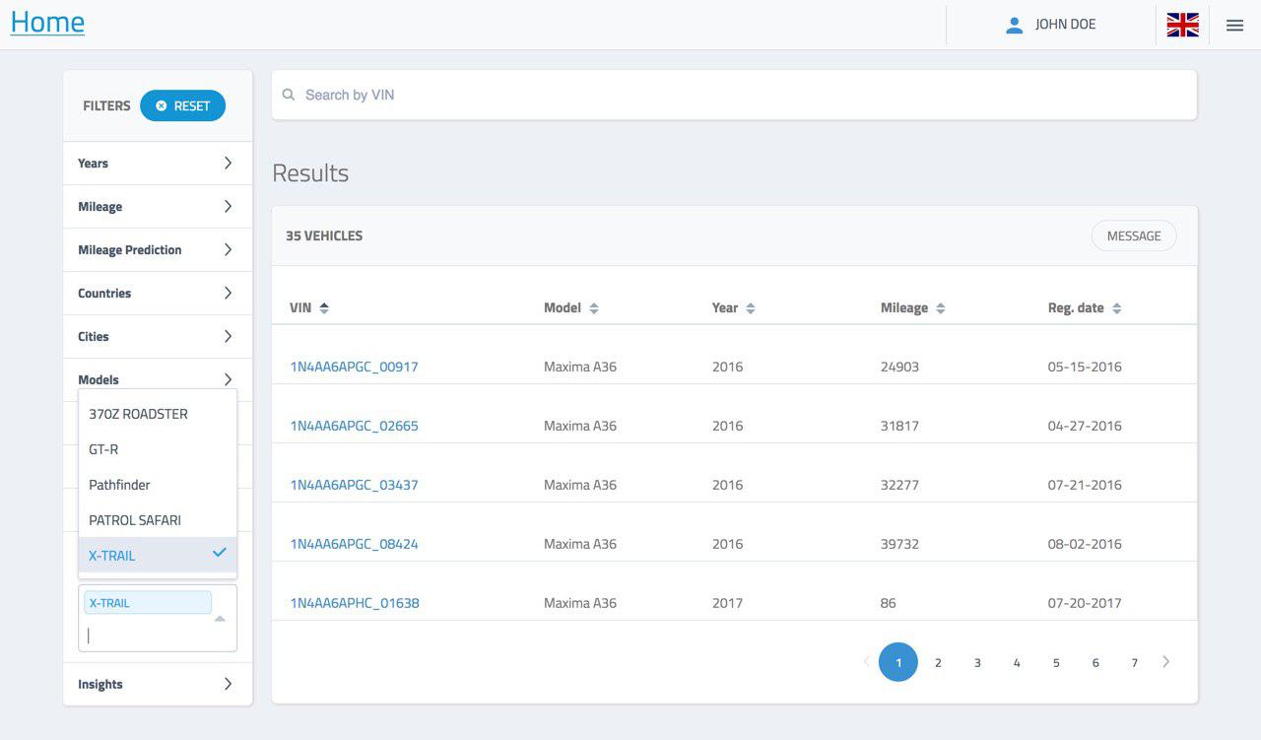Deselect X-TRAIL in model list
The height and width of the screenshot is (740, 1261).
pos(158,555)
